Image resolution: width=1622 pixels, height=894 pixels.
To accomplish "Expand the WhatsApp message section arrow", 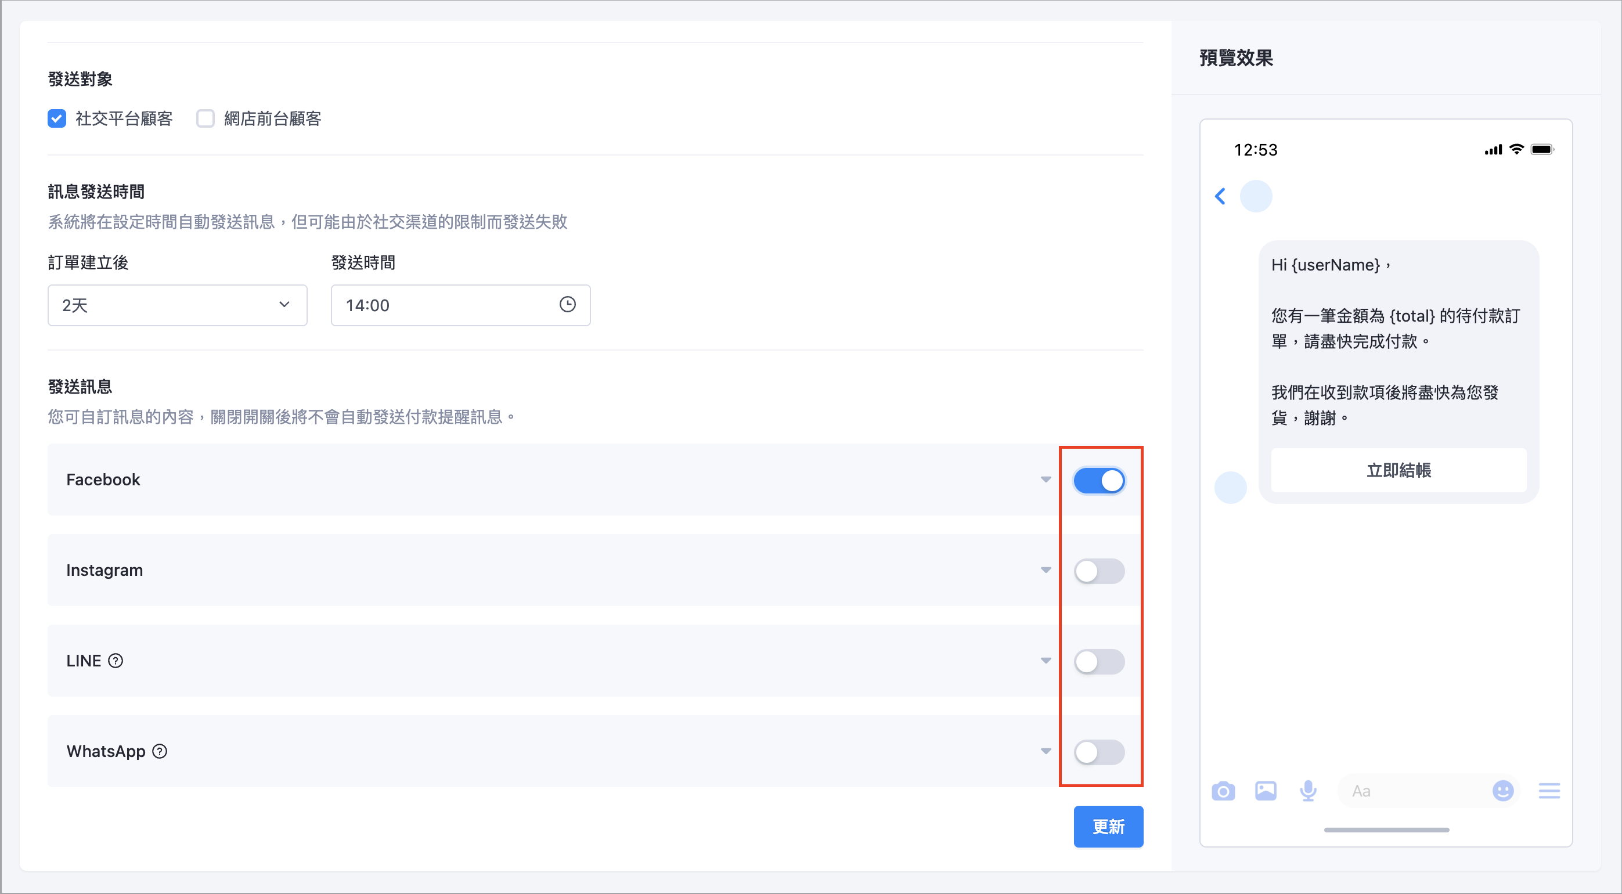I will click(1046, 751).
